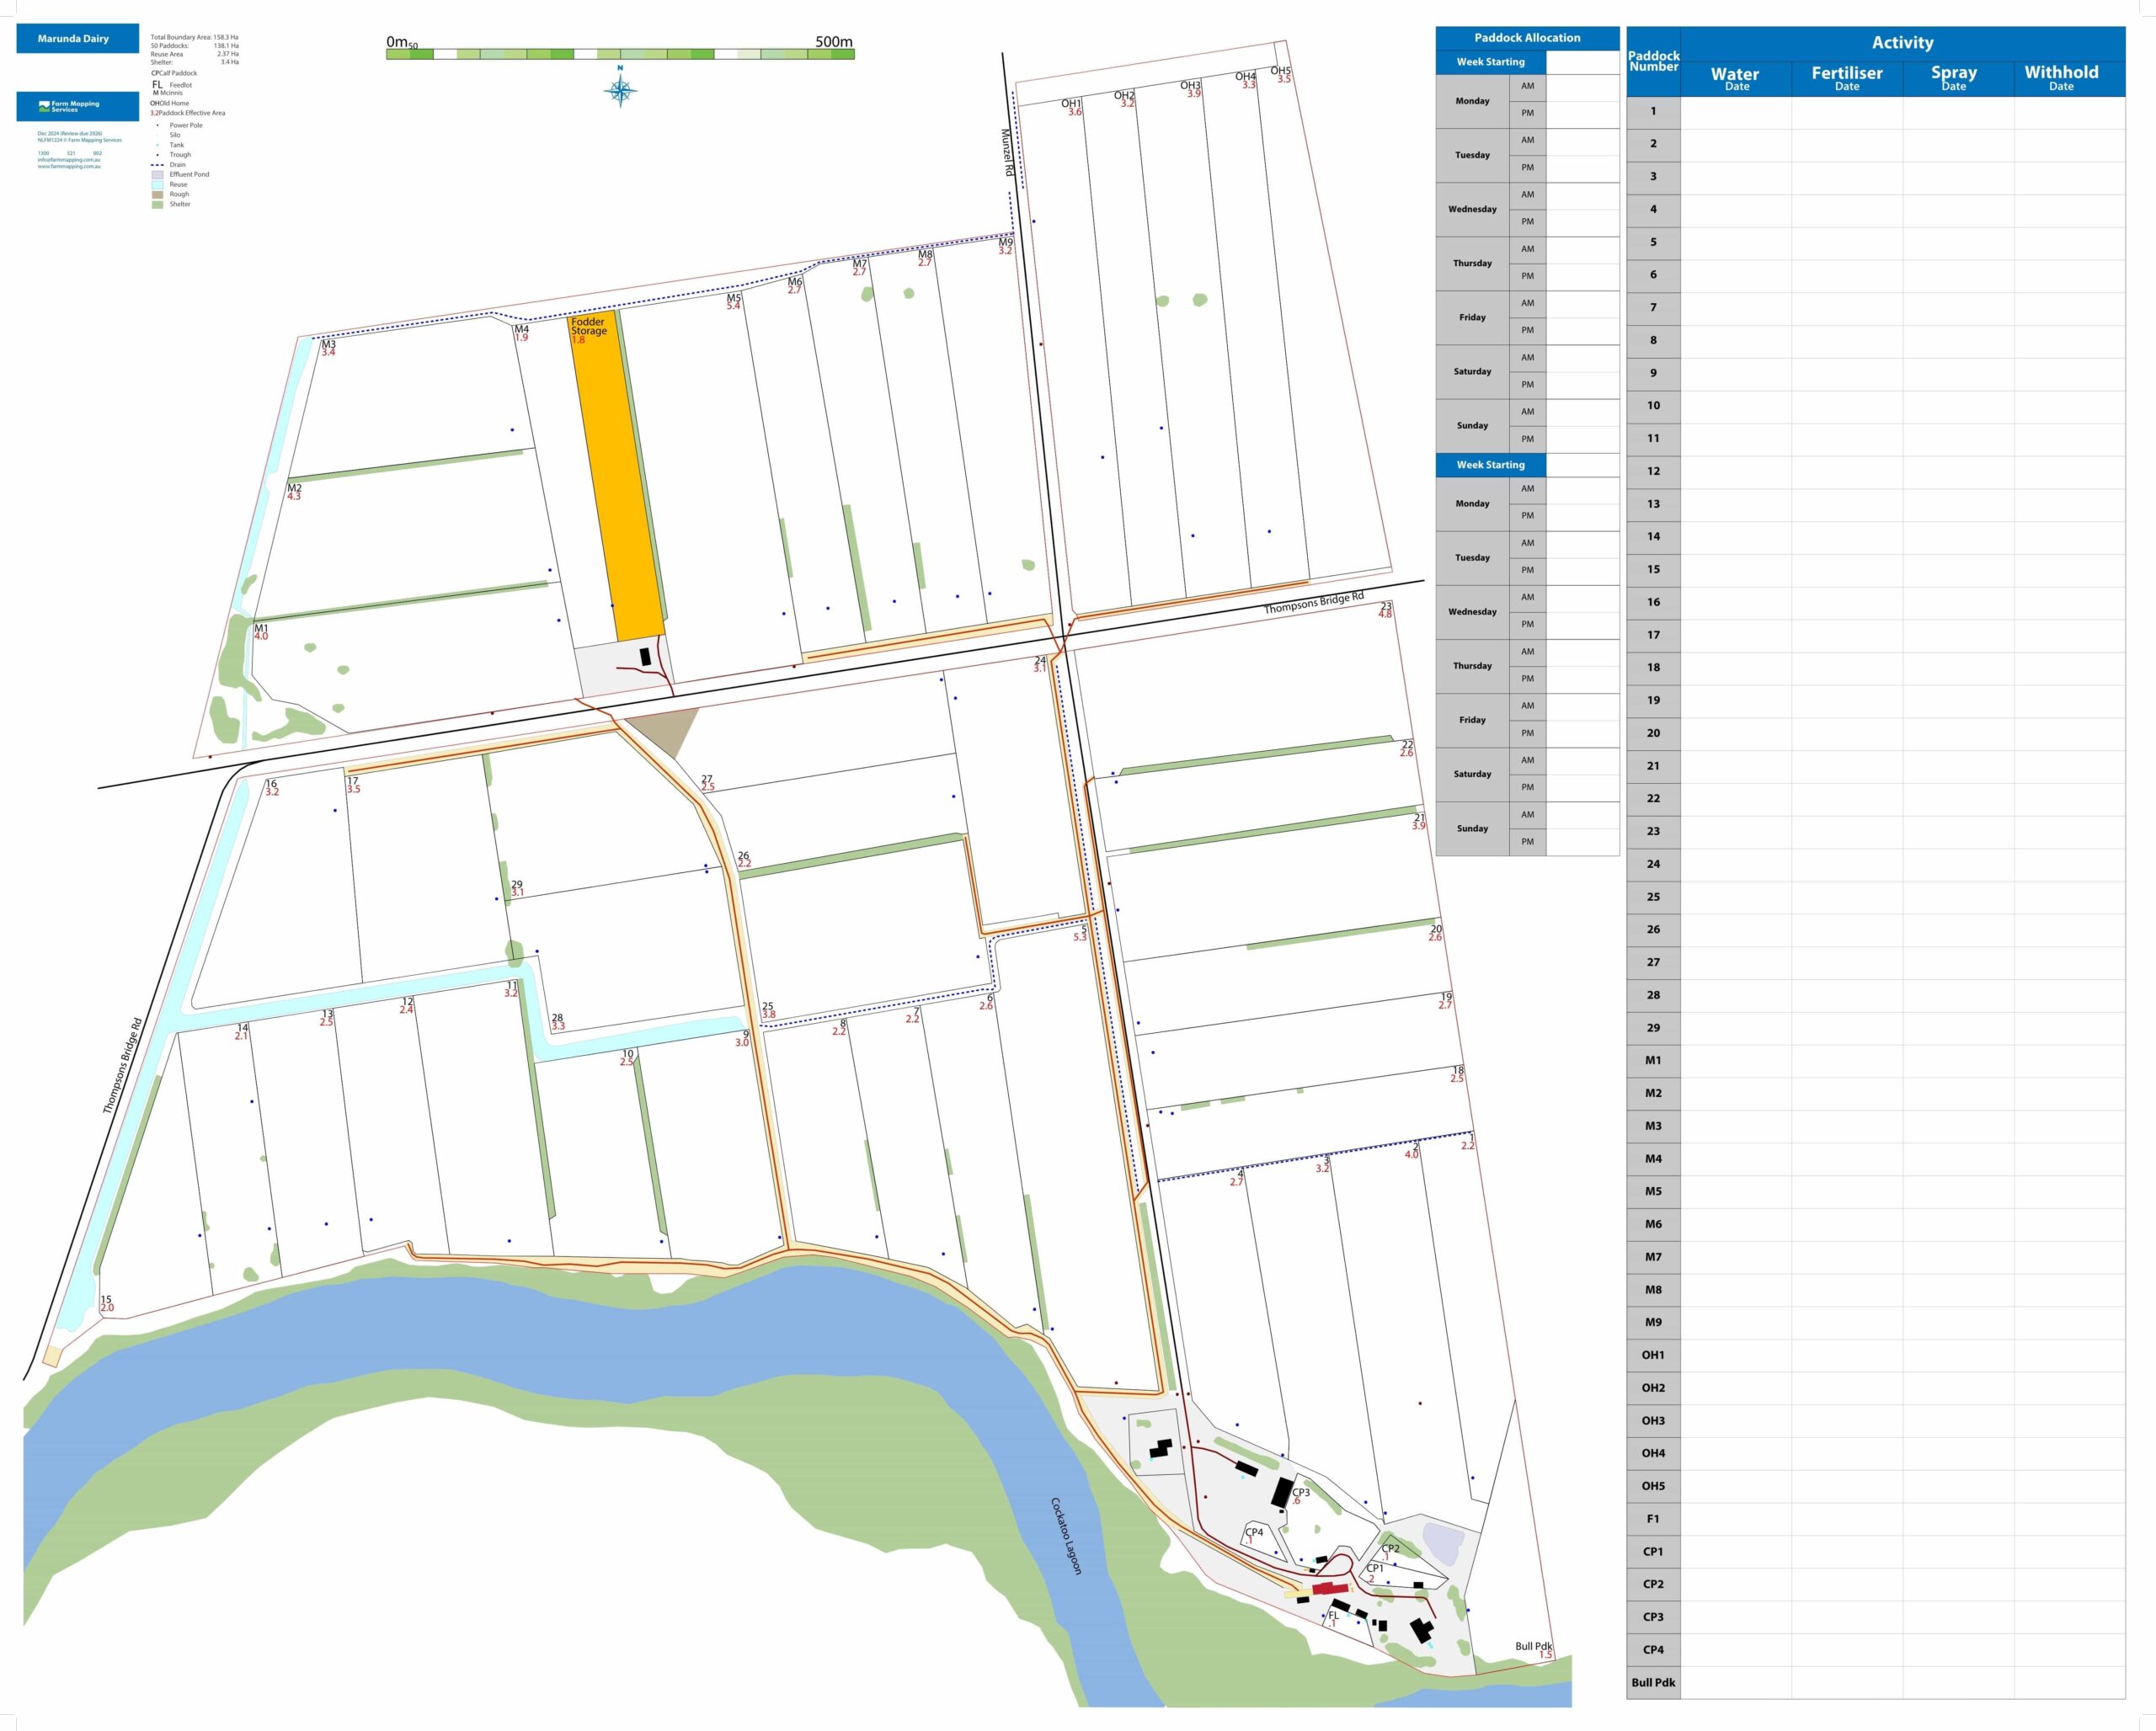Select Water Date cell for paddock 1
This screenshot has height=1731, width=2156.
(1736, 112)
